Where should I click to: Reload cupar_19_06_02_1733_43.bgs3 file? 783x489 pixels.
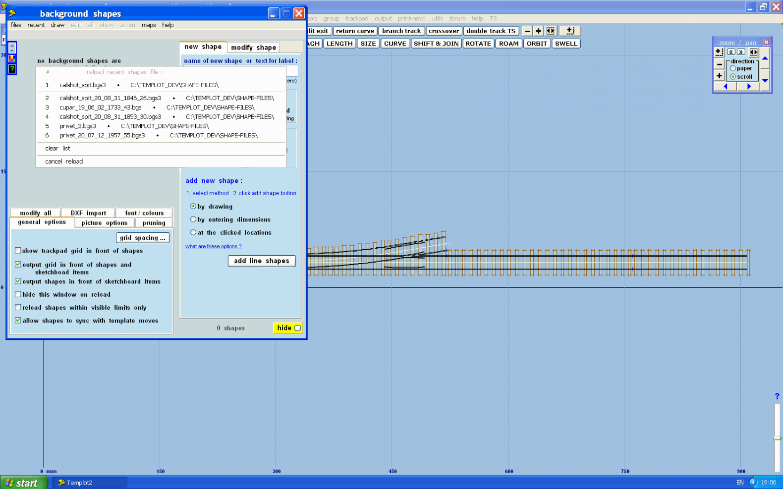161,107
